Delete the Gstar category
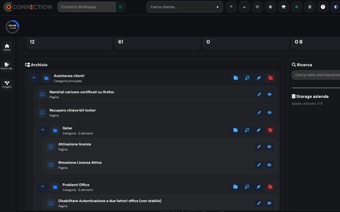Image resolution: width=340 pixels, height=212 pixels. (x=270, y=130)
